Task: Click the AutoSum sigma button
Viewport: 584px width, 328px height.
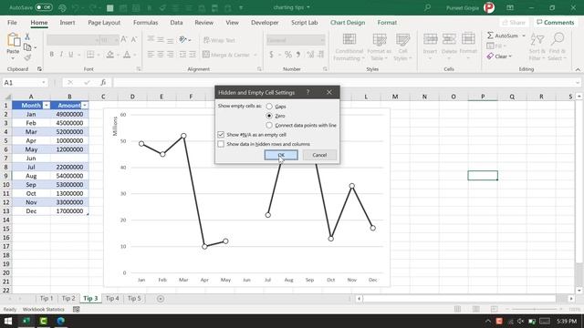Action: 503,36
